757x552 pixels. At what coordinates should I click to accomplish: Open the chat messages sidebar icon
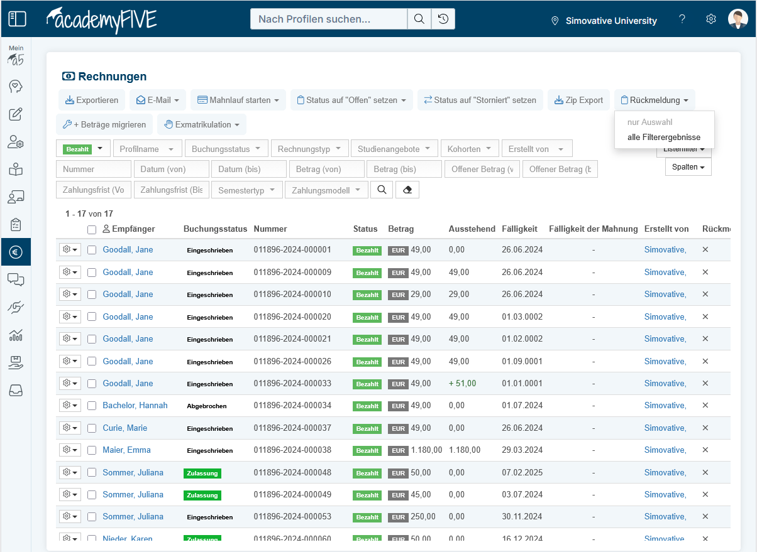tap(16, 279)
